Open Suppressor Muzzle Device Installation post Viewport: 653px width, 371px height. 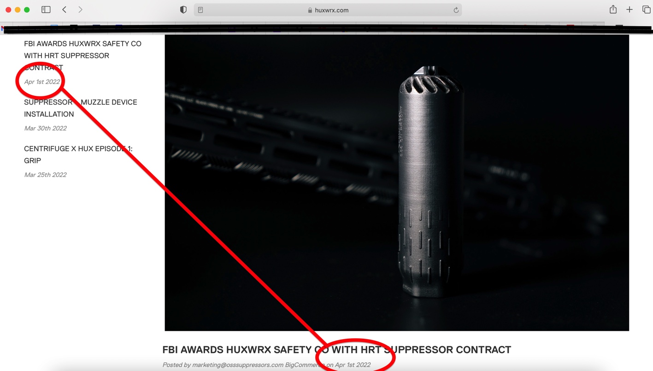[81, 108]
